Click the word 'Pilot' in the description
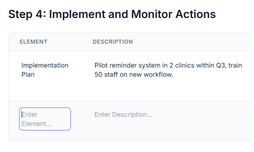Viewport: 254px width, 152px height. click(x=102, y=65)
